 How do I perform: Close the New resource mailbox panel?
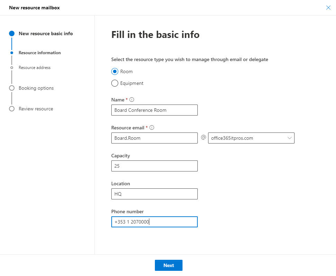point(328,8)
